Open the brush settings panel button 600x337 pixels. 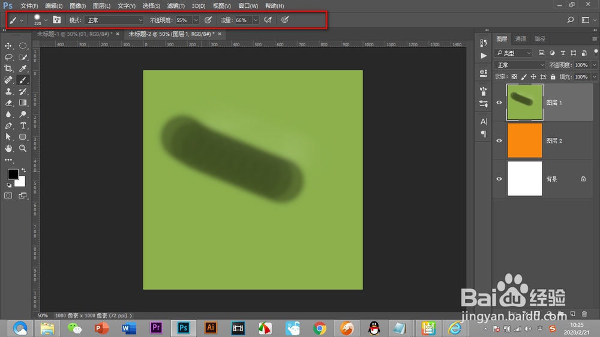(56, 20)
